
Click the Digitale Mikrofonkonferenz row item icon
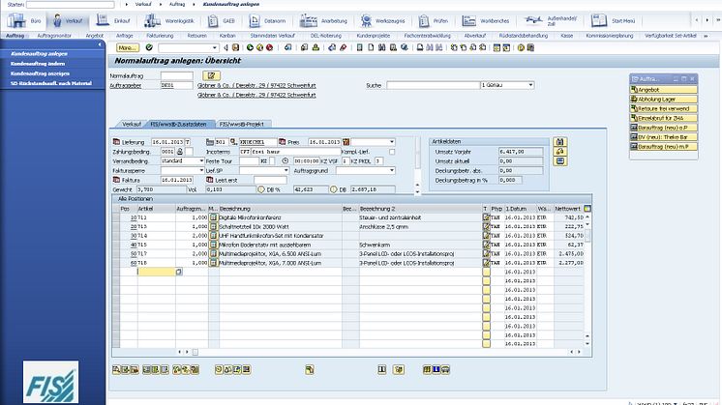pyautogui.click(x=213, y=218)
